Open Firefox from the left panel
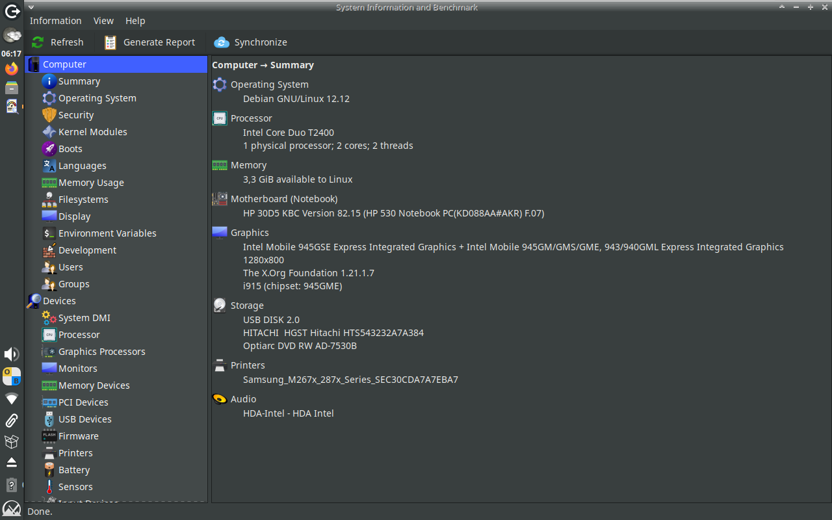Viewport: 832px width, 520px height. point(12,68)
